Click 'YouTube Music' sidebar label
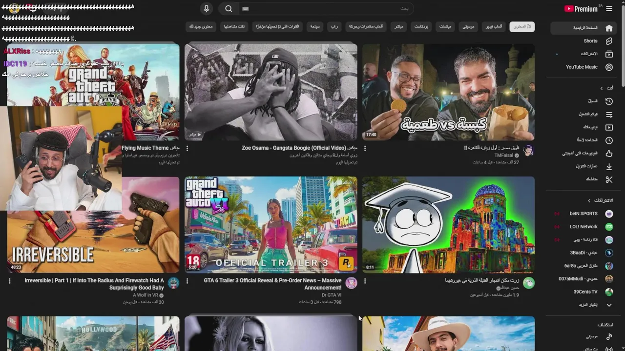Screen dimensions: 625x351 click(x=582, y=67)
